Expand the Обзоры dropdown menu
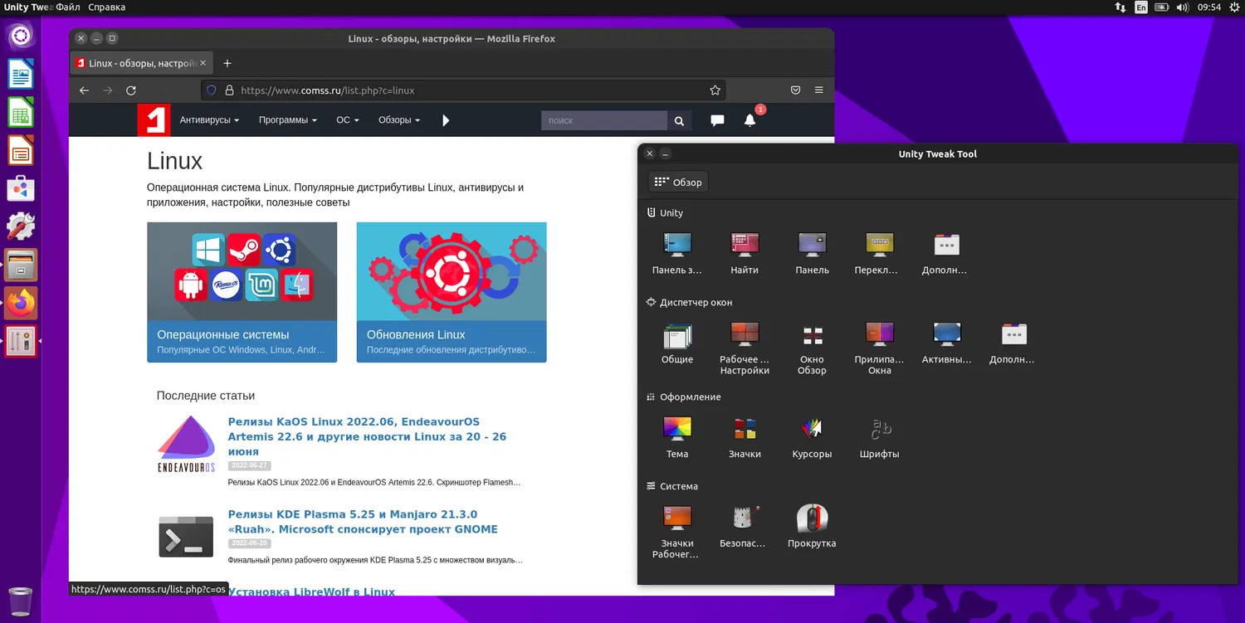1245x623 pixels. coord(399,120)
